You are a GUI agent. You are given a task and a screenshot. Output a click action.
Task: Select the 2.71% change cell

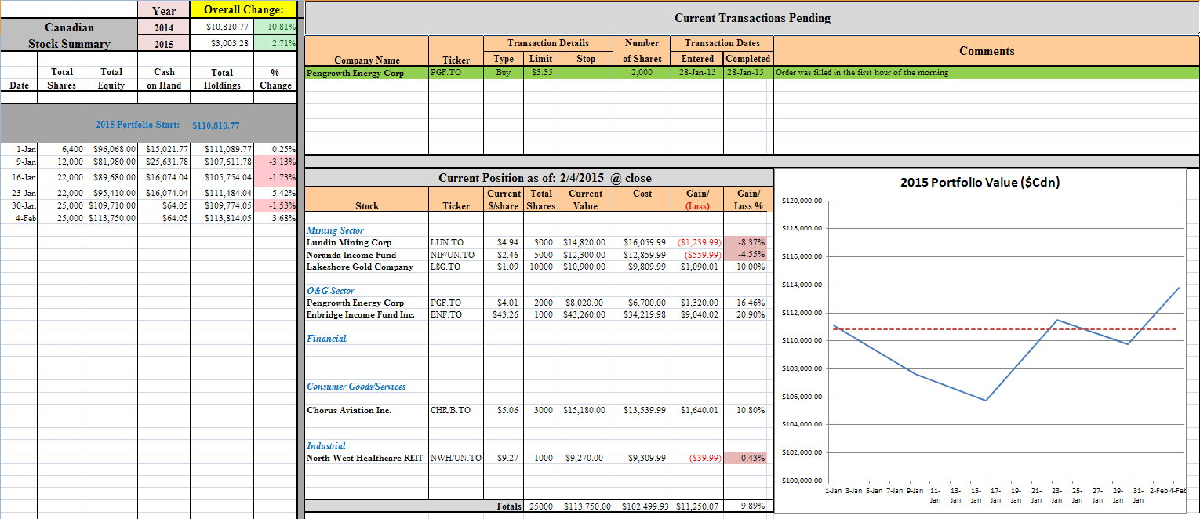[275, 44]
